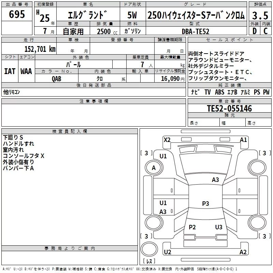Click the 他リモコン note
Viewport: 273px width, 273px height.
coord(12,92)
